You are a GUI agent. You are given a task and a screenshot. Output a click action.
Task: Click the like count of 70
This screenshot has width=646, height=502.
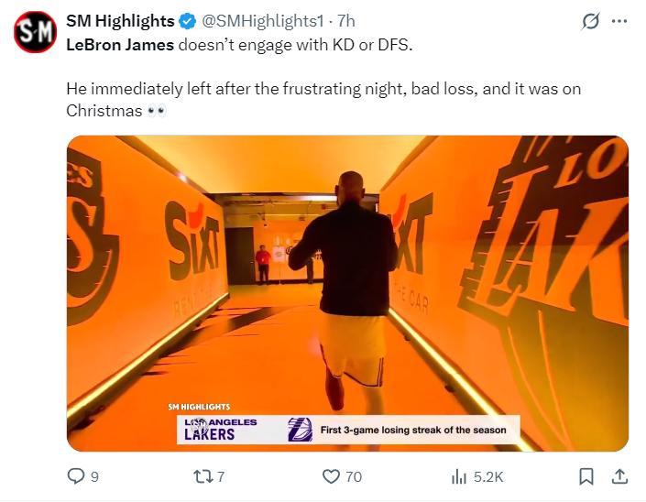[353, 476]
